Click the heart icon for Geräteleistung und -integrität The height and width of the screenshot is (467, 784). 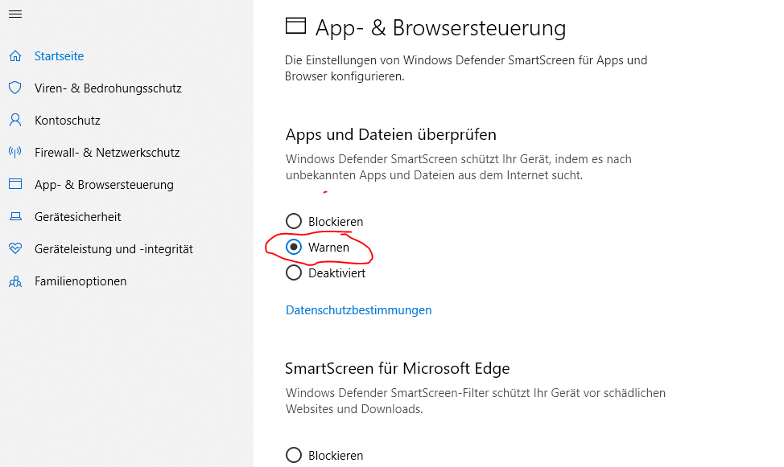point(14,249)
